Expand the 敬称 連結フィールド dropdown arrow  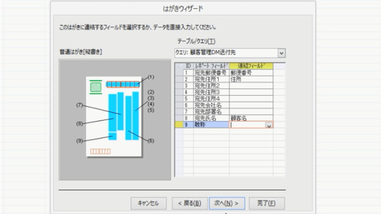click(268, 125)
